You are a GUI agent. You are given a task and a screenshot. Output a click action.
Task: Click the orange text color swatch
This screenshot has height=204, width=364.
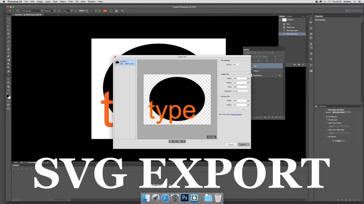point(105,11)
